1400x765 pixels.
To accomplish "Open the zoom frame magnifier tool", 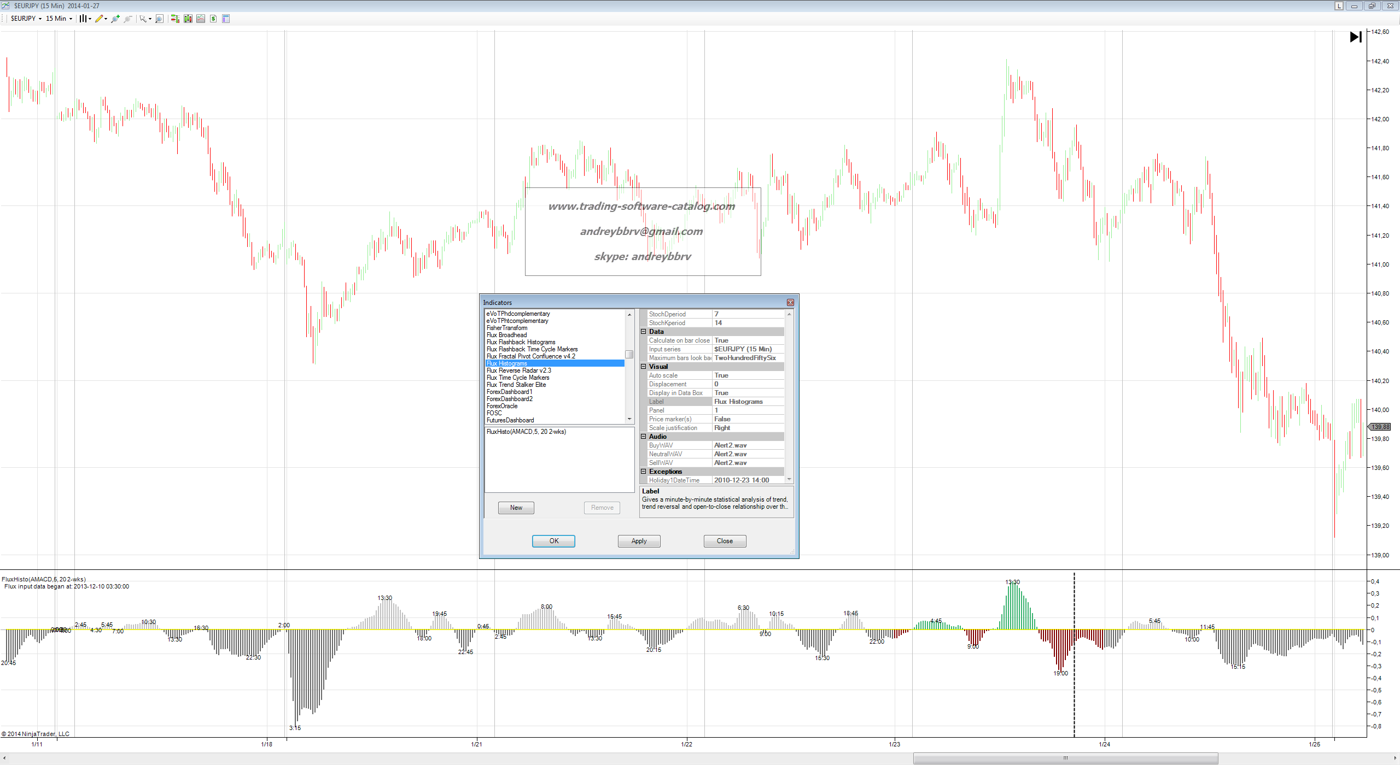I will (159, 19).
